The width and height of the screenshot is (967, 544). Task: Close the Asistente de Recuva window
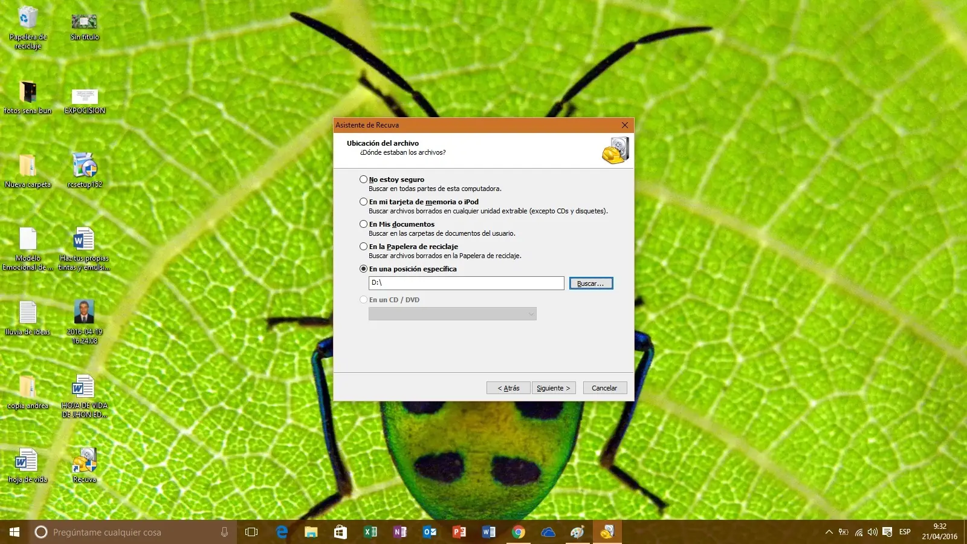(625, 125)
